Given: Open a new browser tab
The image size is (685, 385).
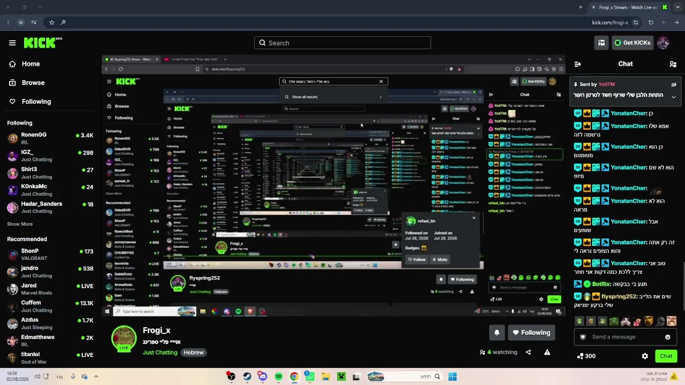Looking at the screenshot, I should [x=581, y=7].
